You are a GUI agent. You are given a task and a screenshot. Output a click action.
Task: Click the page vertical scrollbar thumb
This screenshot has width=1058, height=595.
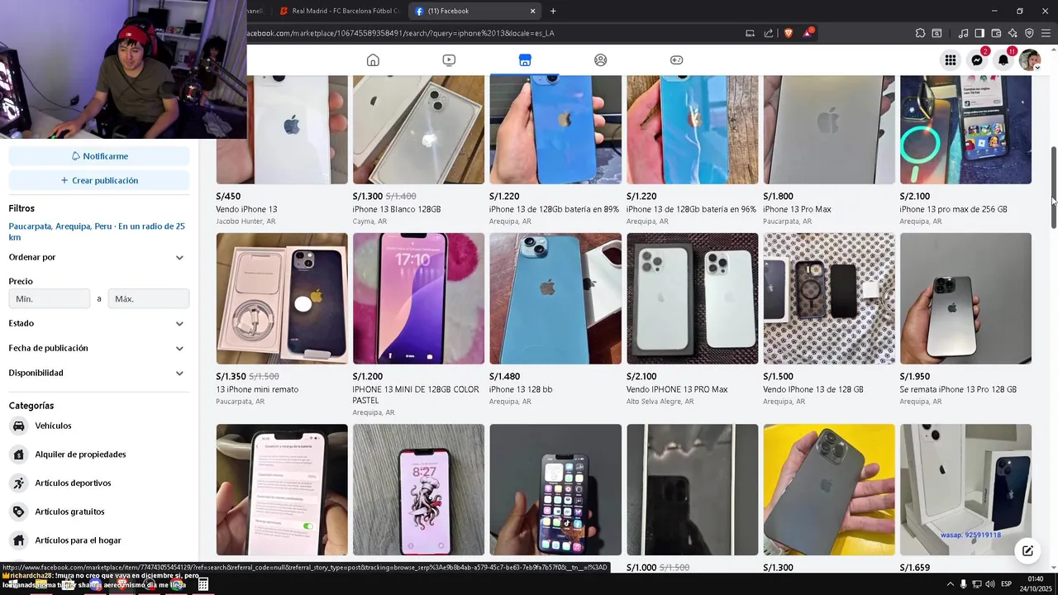click(x=1053, y=188)
